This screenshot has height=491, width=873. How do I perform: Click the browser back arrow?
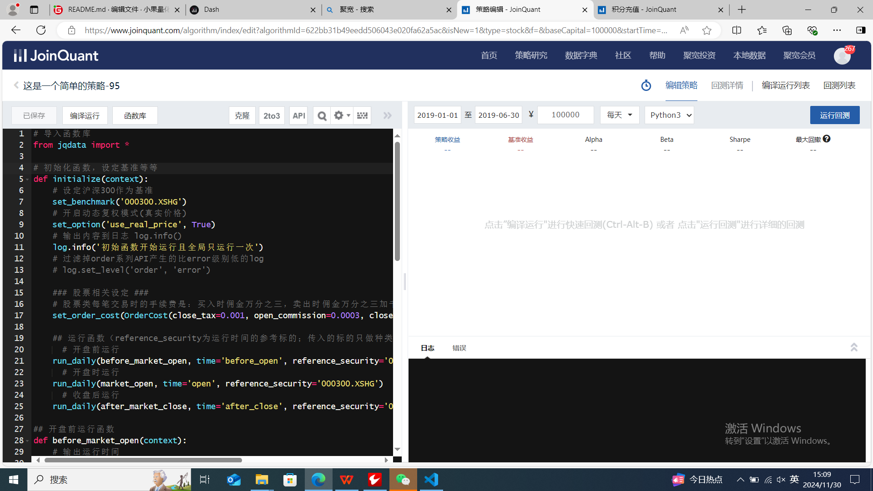click(16, 30)
